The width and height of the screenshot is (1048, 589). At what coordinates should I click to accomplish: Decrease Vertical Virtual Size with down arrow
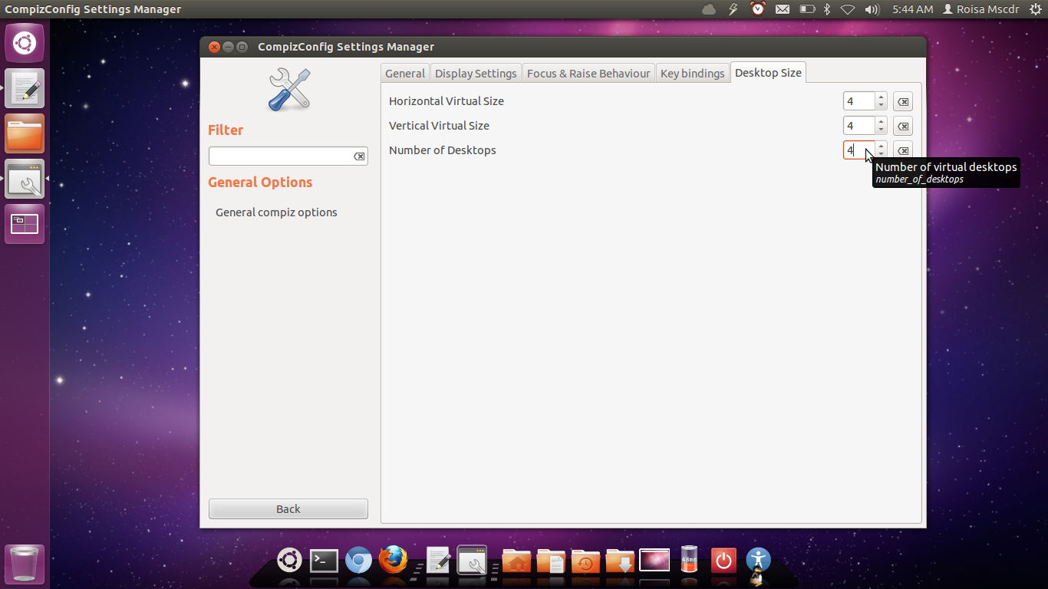[x=881, y=130]
